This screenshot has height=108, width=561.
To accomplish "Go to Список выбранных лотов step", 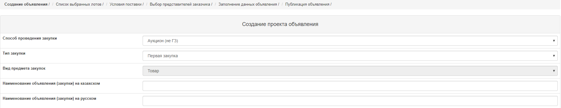I will [79, 4].
